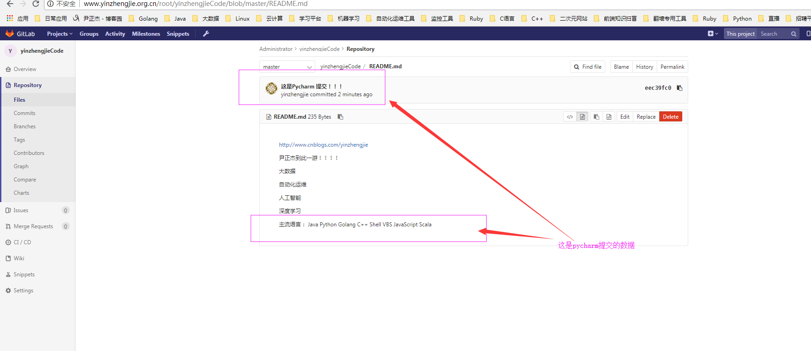Open the Issues sidebar section
This screenshot has width=811, height=351.
(38, 210)
